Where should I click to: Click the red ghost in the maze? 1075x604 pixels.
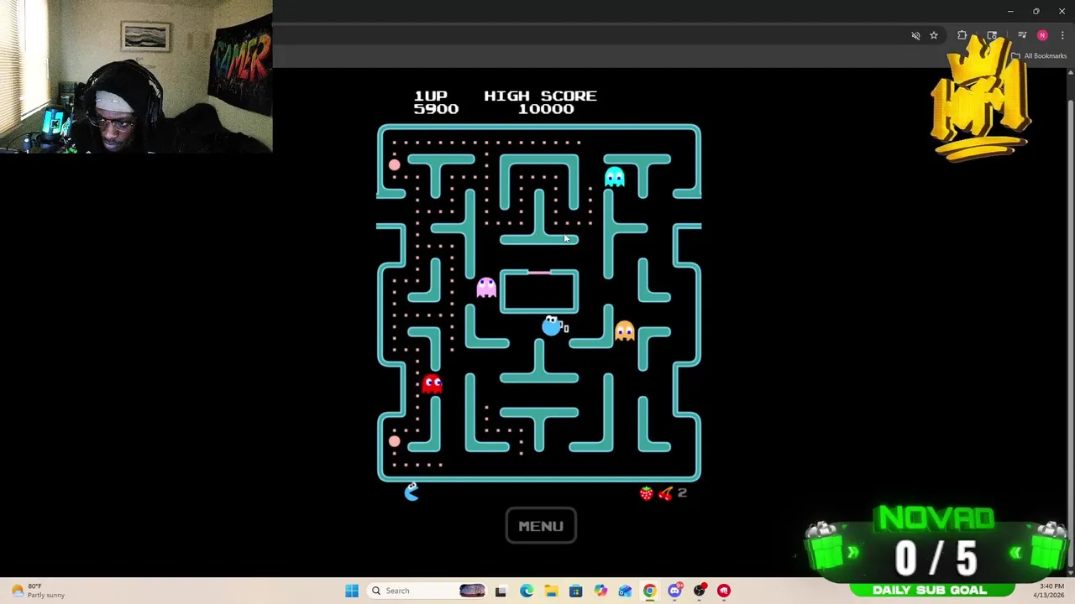433,384
